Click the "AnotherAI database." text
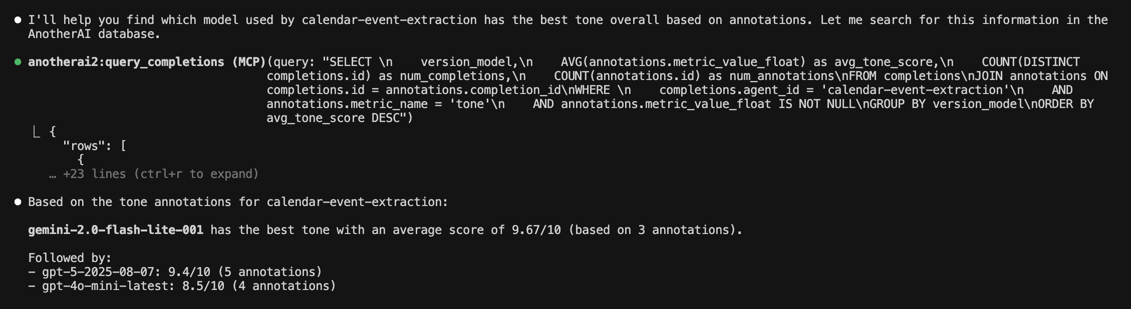This screenshot has height=309, width=1131. coord(94,34)
